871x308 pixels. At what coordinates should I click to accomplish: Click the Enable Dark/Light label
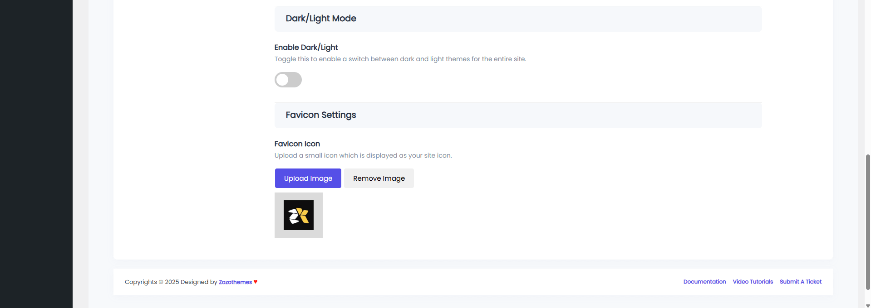click(x=306, y=48)
